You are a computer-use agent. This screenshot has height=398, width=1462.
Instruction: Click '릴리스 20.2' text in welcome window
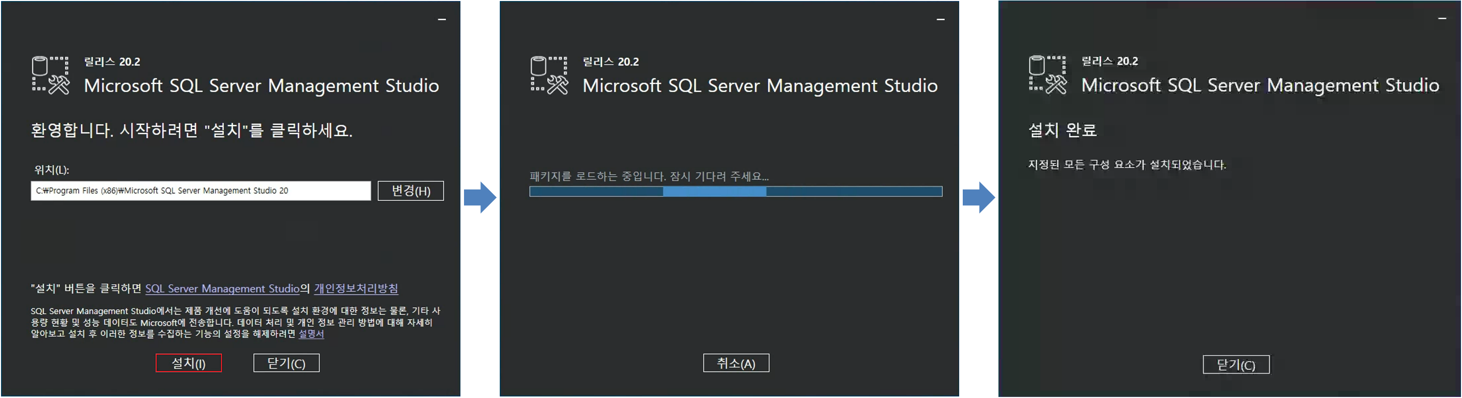[x=112, y=61]
